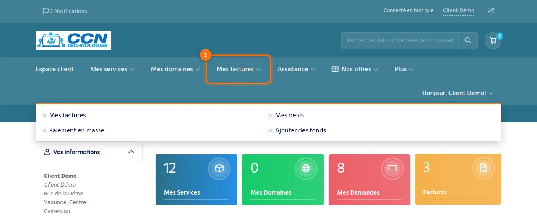Click the number 0 on Domaines card
The width and height of the screenshot is (537, 218).
coord(255,168)
